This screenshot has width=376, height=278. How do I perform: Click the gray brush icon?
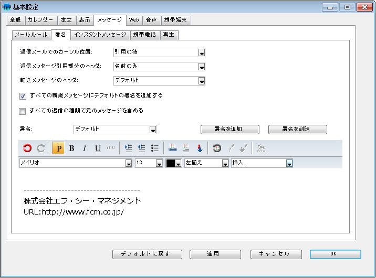[244, 148]
